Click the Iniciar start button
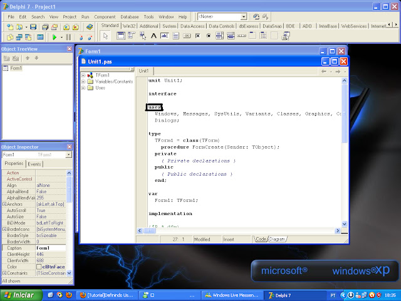The width and height of the screenshot is (401, 301). [21, 295]
